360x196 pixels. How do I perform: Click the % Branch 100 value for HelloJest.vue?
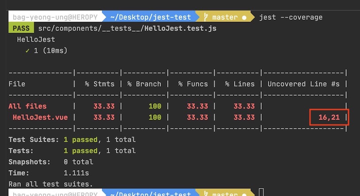pos(155,117)
